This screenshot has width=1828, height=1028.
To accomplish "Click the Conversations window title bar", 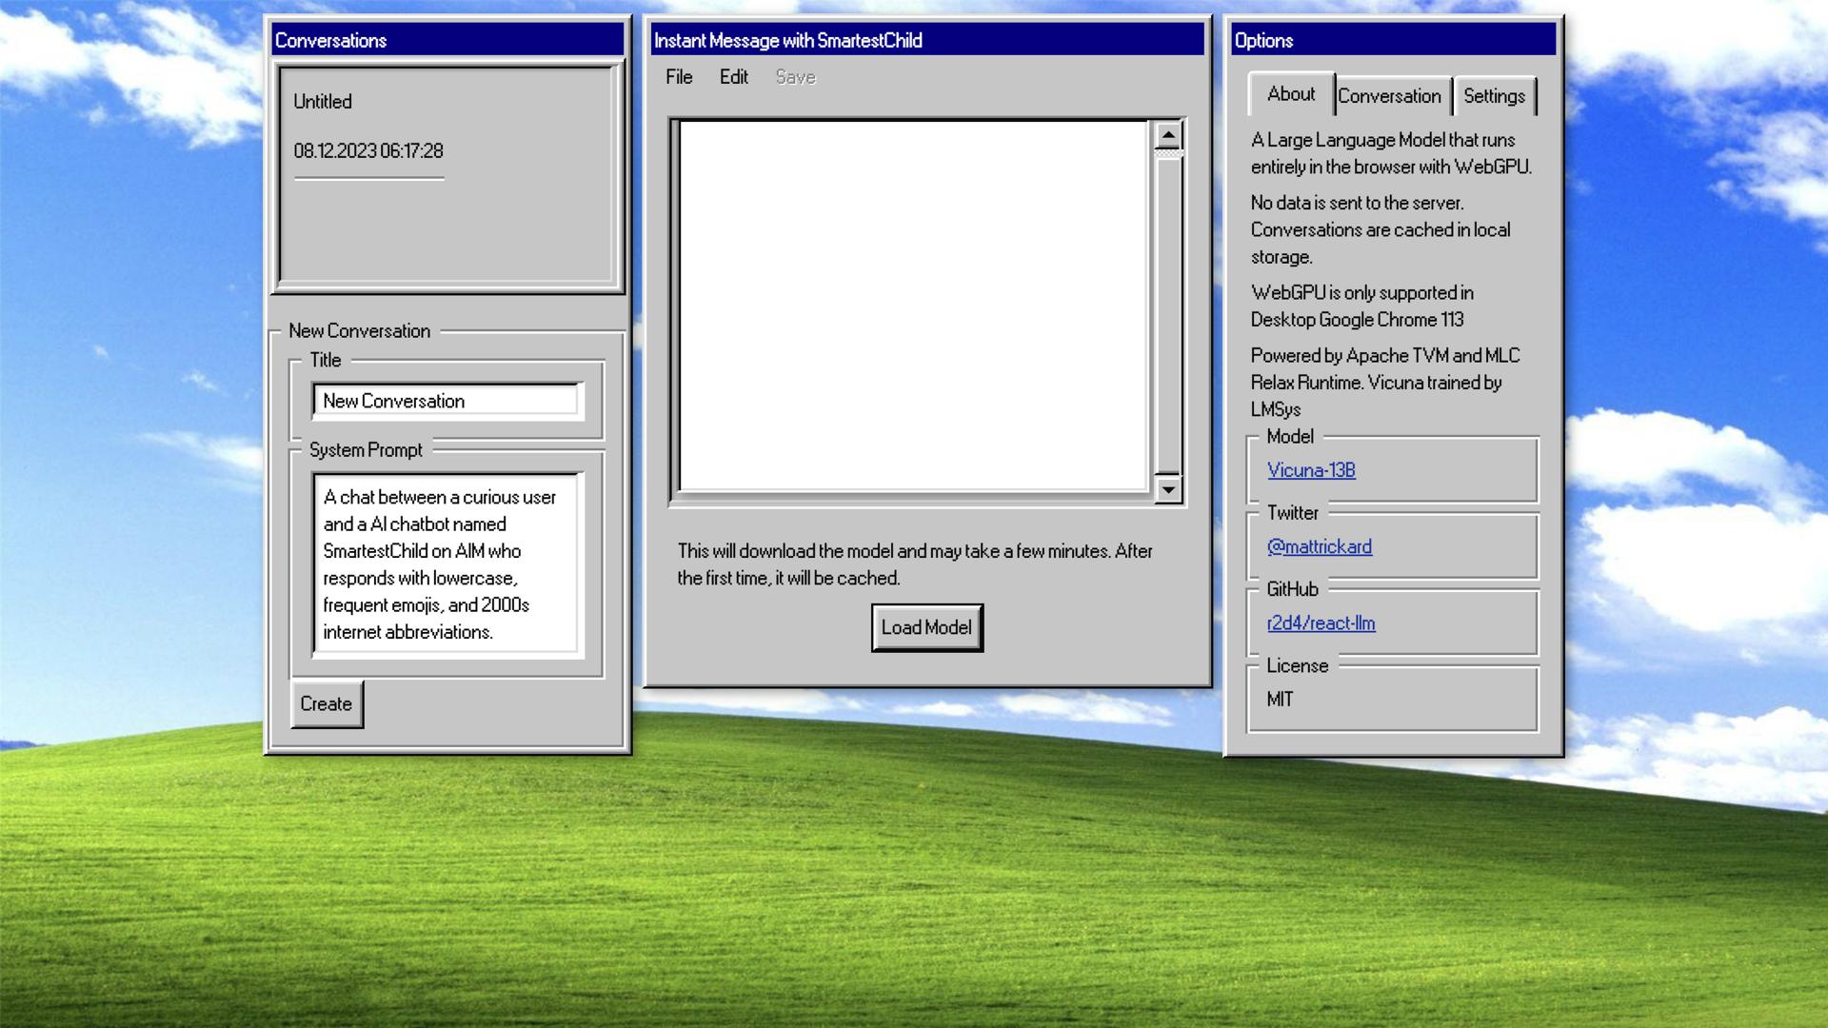I will pyautogui.click(x=447, y=40).
